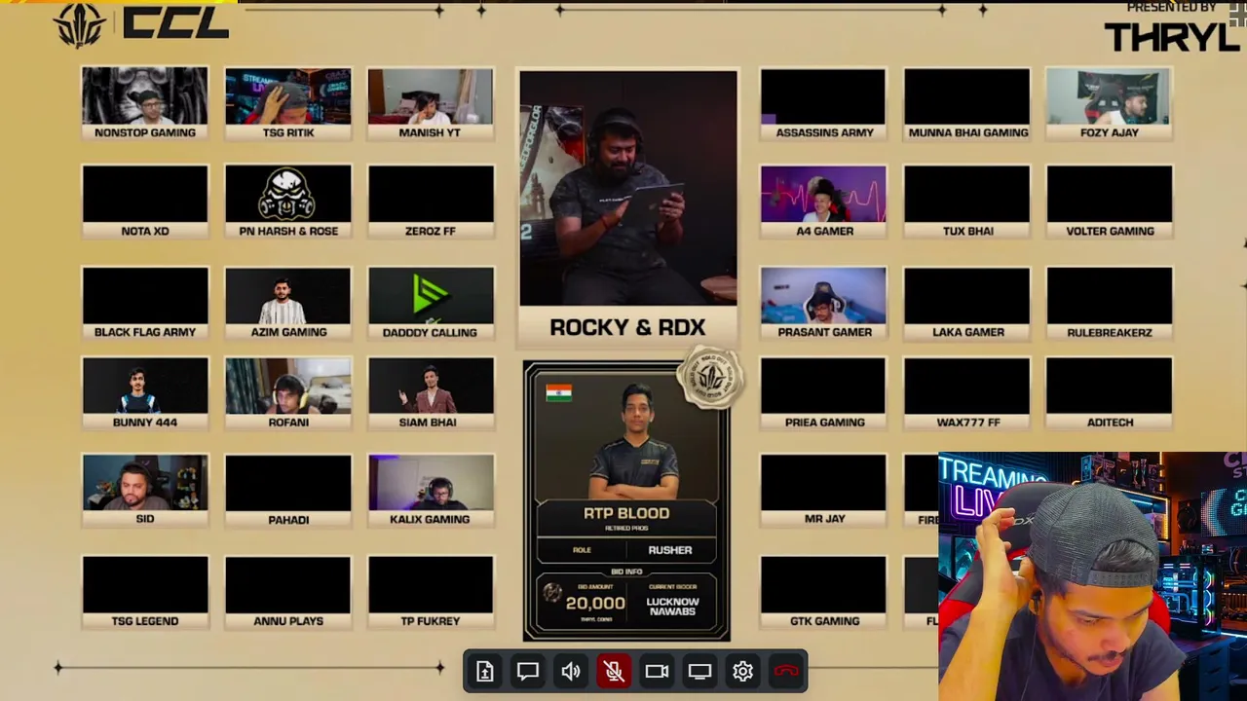1247x701 pixels.
Task: Select the BUNNY 444 tile
Action: (x=145, y=393)
